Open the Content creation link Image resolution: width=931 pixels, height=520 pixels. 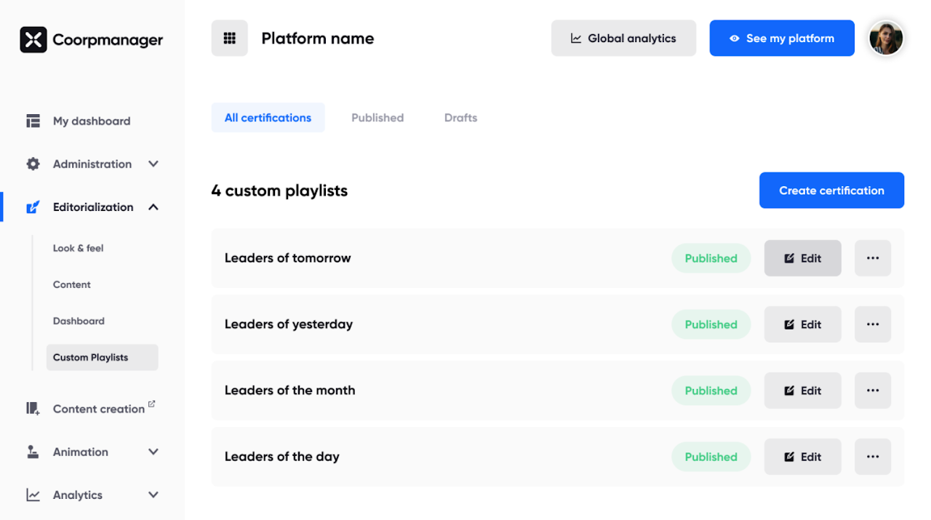(x=99, y=409)
